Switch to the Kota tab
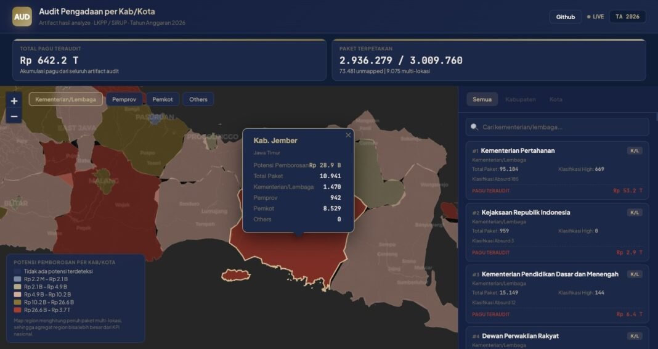The width and height of the screenshot is (658, 349). (x=556, y=99)
